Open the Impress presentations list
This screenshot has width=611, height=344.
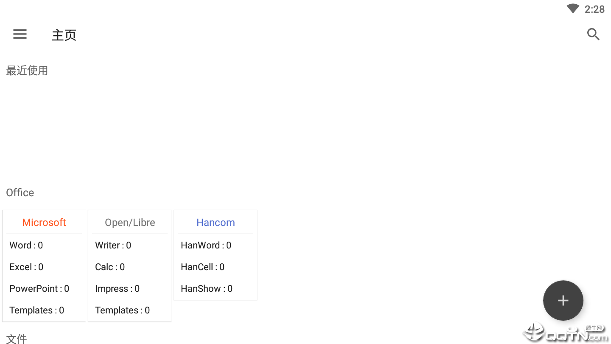(x=117, y=289)
